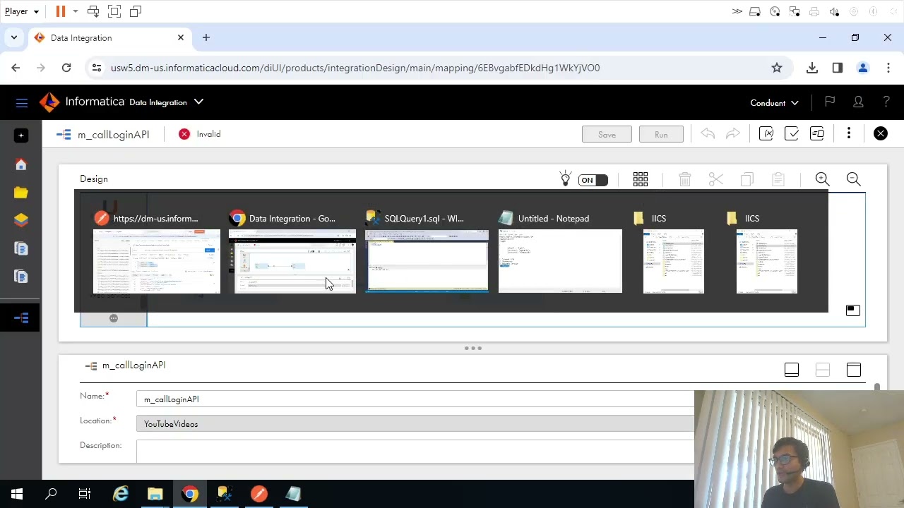Click the delete trash icon in Design toolbar
Viewport: 904px width, 508px height.
pos(684,179)
